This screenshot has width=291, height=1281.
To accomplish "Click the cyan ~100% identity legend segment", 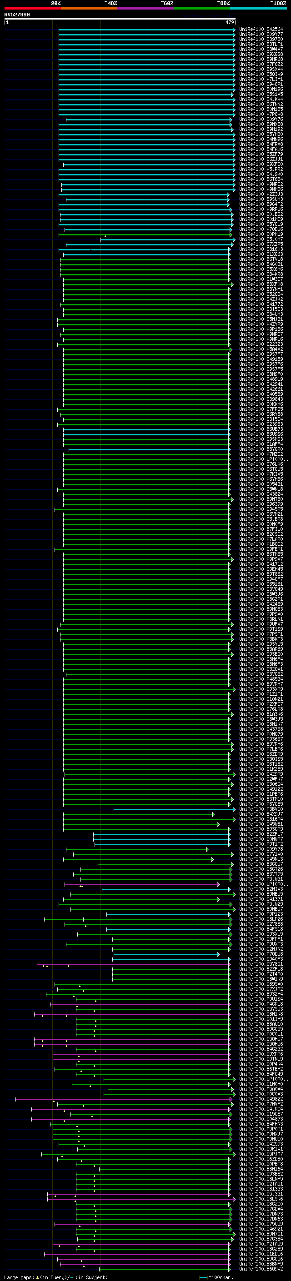I will [x=259, y=8].
